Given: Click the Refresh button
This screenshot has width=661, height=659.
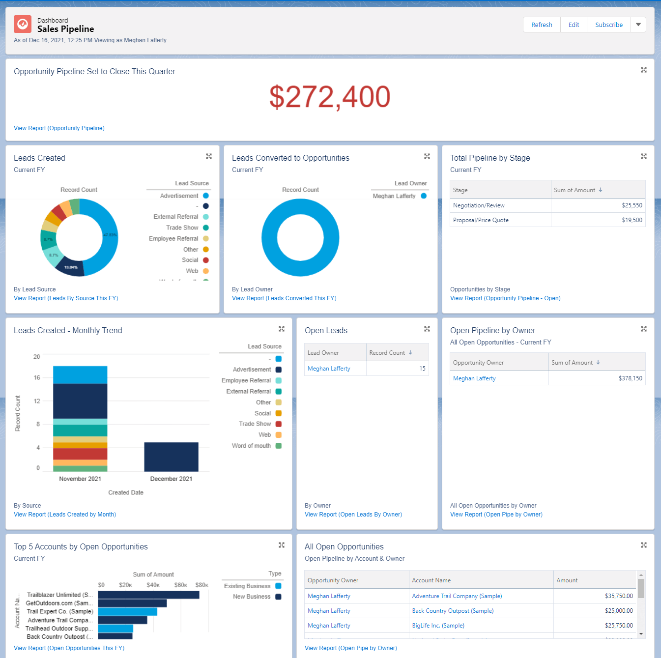Looking at the screenshot, I should click(x=542, y=25).
